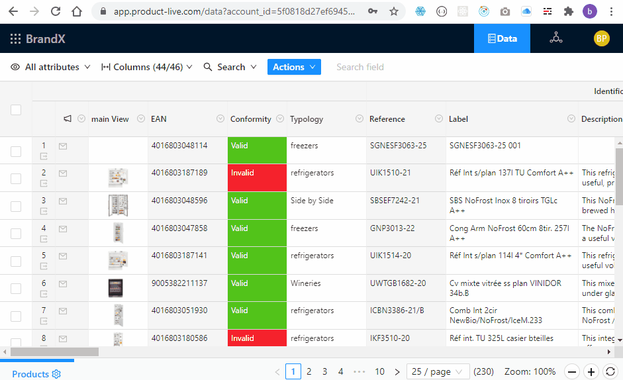The image size is (623, 380).
Task: Click the browser address bar
Action: pyautogui.click(x=234, y=11)
